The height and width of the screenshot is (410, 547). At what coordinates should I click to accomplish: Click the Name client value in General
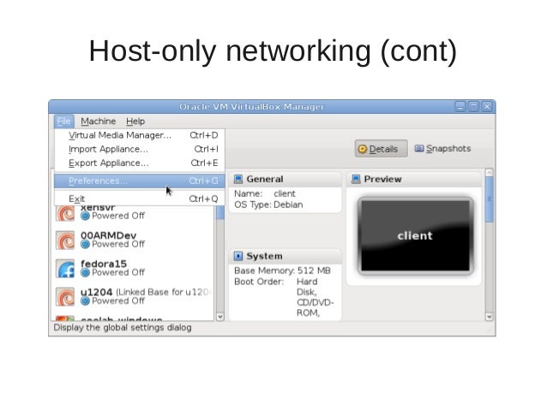pos(285,193)
